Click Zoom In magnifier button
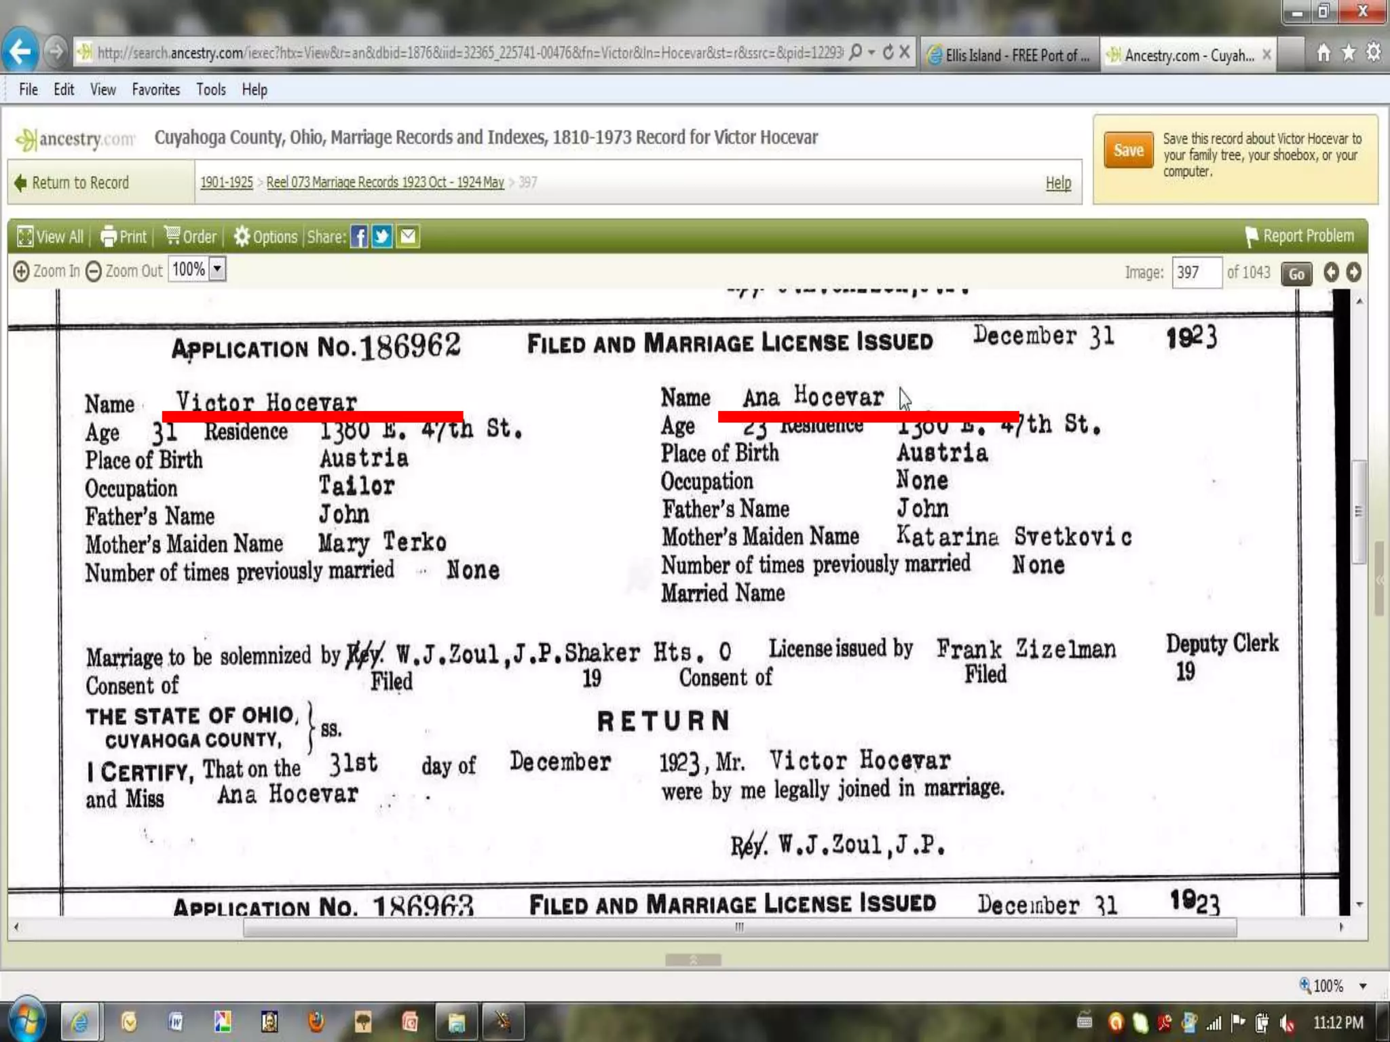1390x1042 pixels. click(x=22, y=271)
